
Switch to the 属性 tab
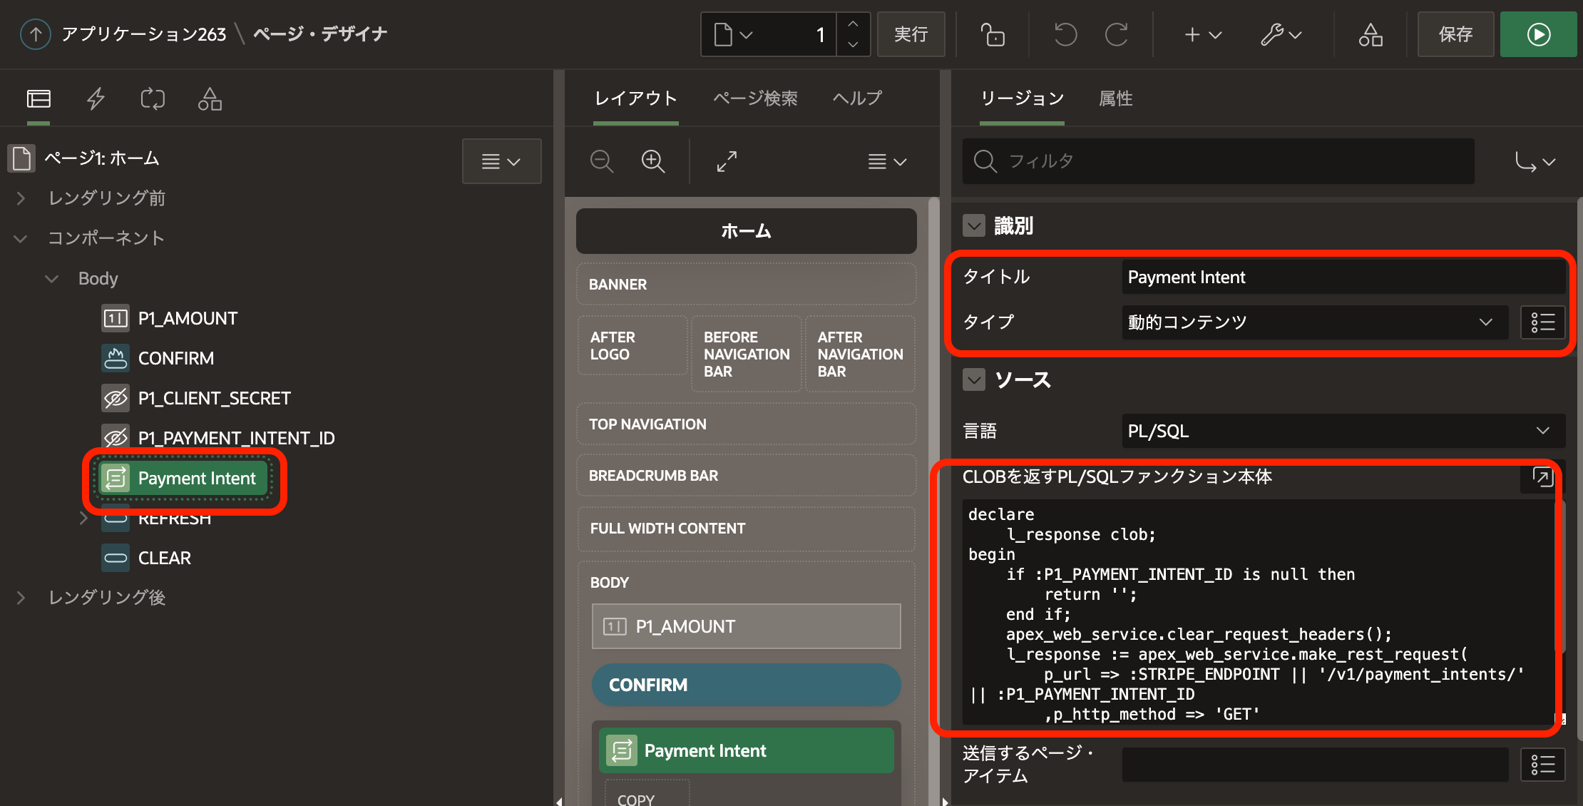point(1115,98)
